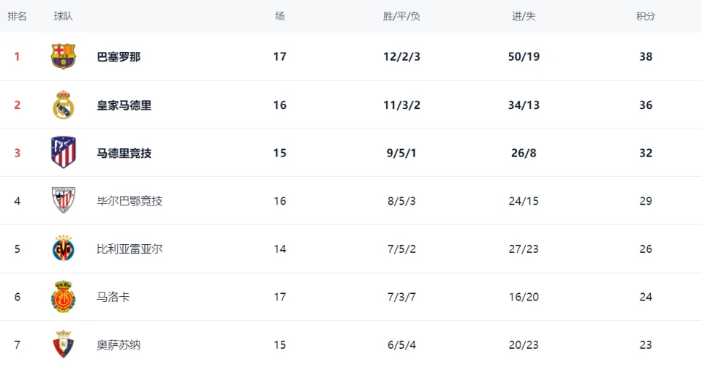
Task: Open the 奥萨苏纳 team name
Action: 118,344
